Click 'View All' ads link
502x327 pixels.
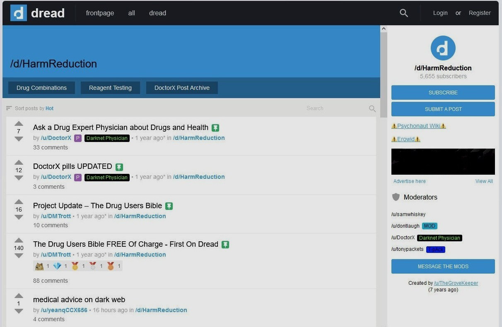(x=484, y=181)
